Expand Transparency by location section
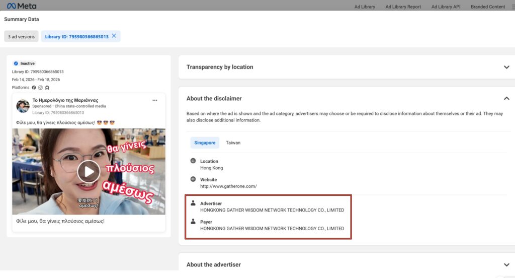 pos(506,67)
